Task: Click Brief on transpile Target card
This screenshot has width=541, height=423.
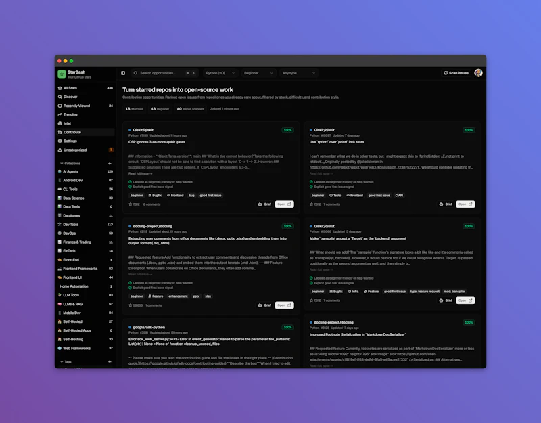Action: pos(446,300)
